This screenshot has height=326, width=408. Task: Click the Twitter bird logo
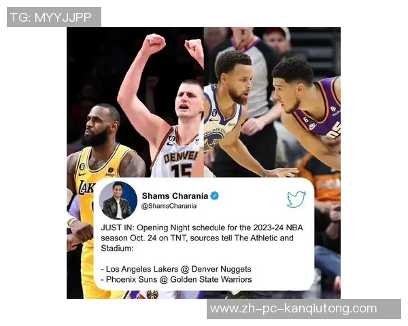click(296, 199)
